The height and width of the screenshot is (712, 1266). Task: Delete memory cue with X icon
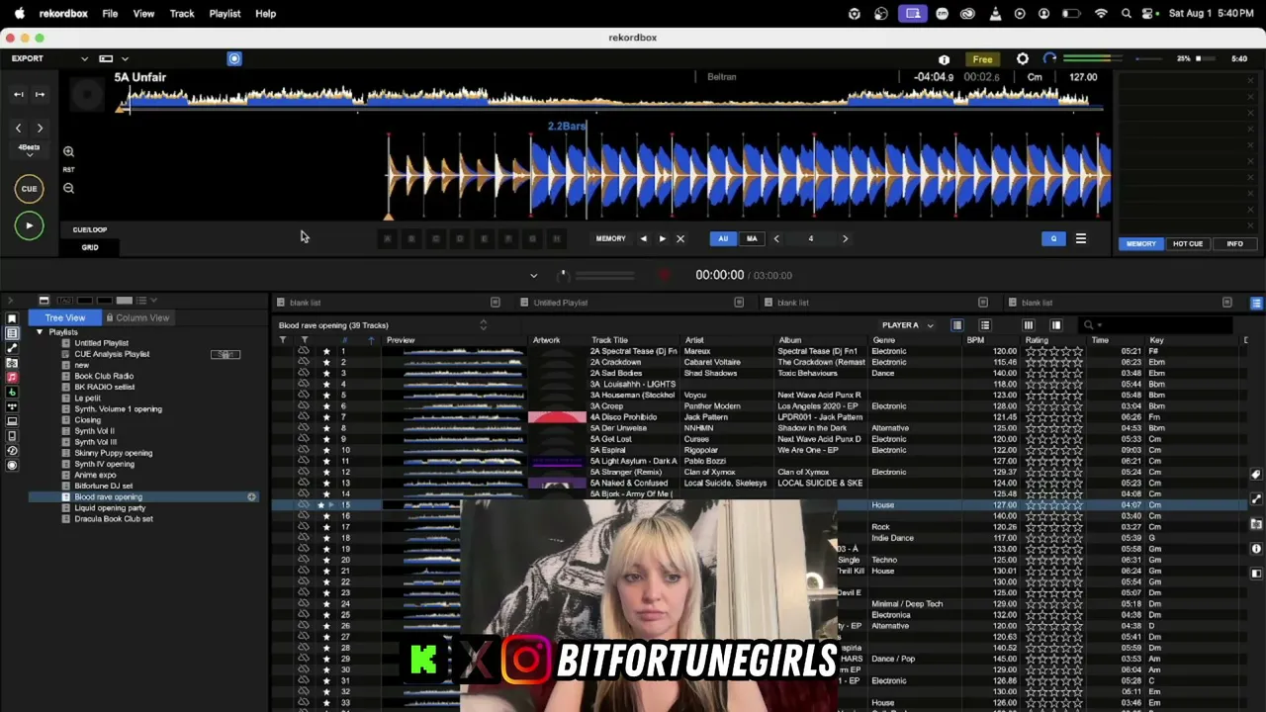coord(679,238)
